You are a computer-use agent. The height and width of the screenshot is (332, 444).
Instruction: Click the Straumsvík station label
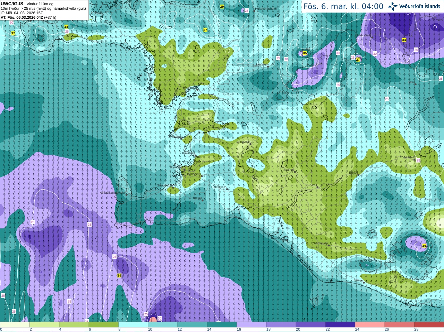pos(165,185)
